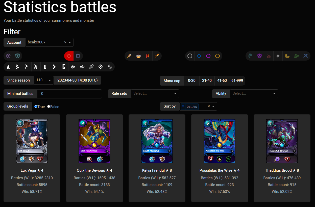Filter mana cap 41-60
The height and width of the screenshot is (207, 315).
coord(222,81)
